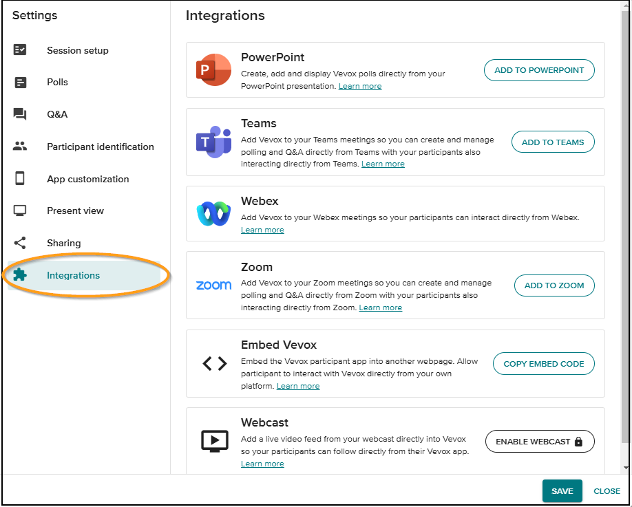The image size is (632, 507).
Task: Click the Settings panel title
Action: coord(34,15)
